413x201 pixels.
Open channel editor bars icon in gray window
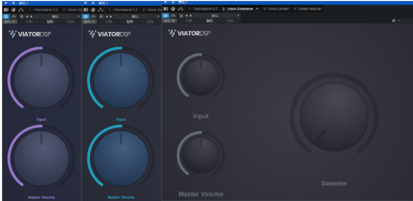[166, 9]
